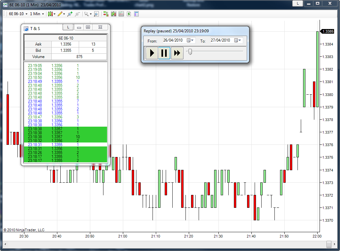Select the cursor pointer tool icon
340x251 pixels.
coord(86,14)
